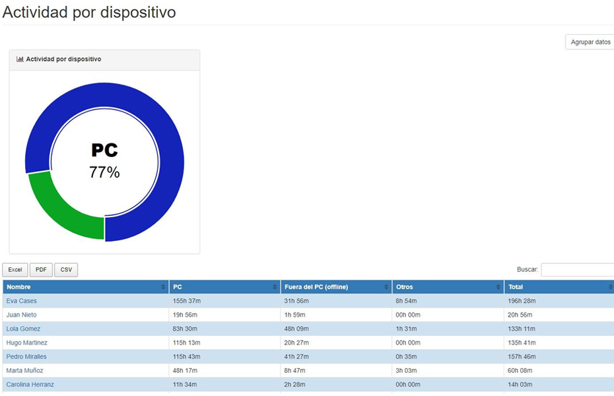Download the table as CSV

pos(66,270)
